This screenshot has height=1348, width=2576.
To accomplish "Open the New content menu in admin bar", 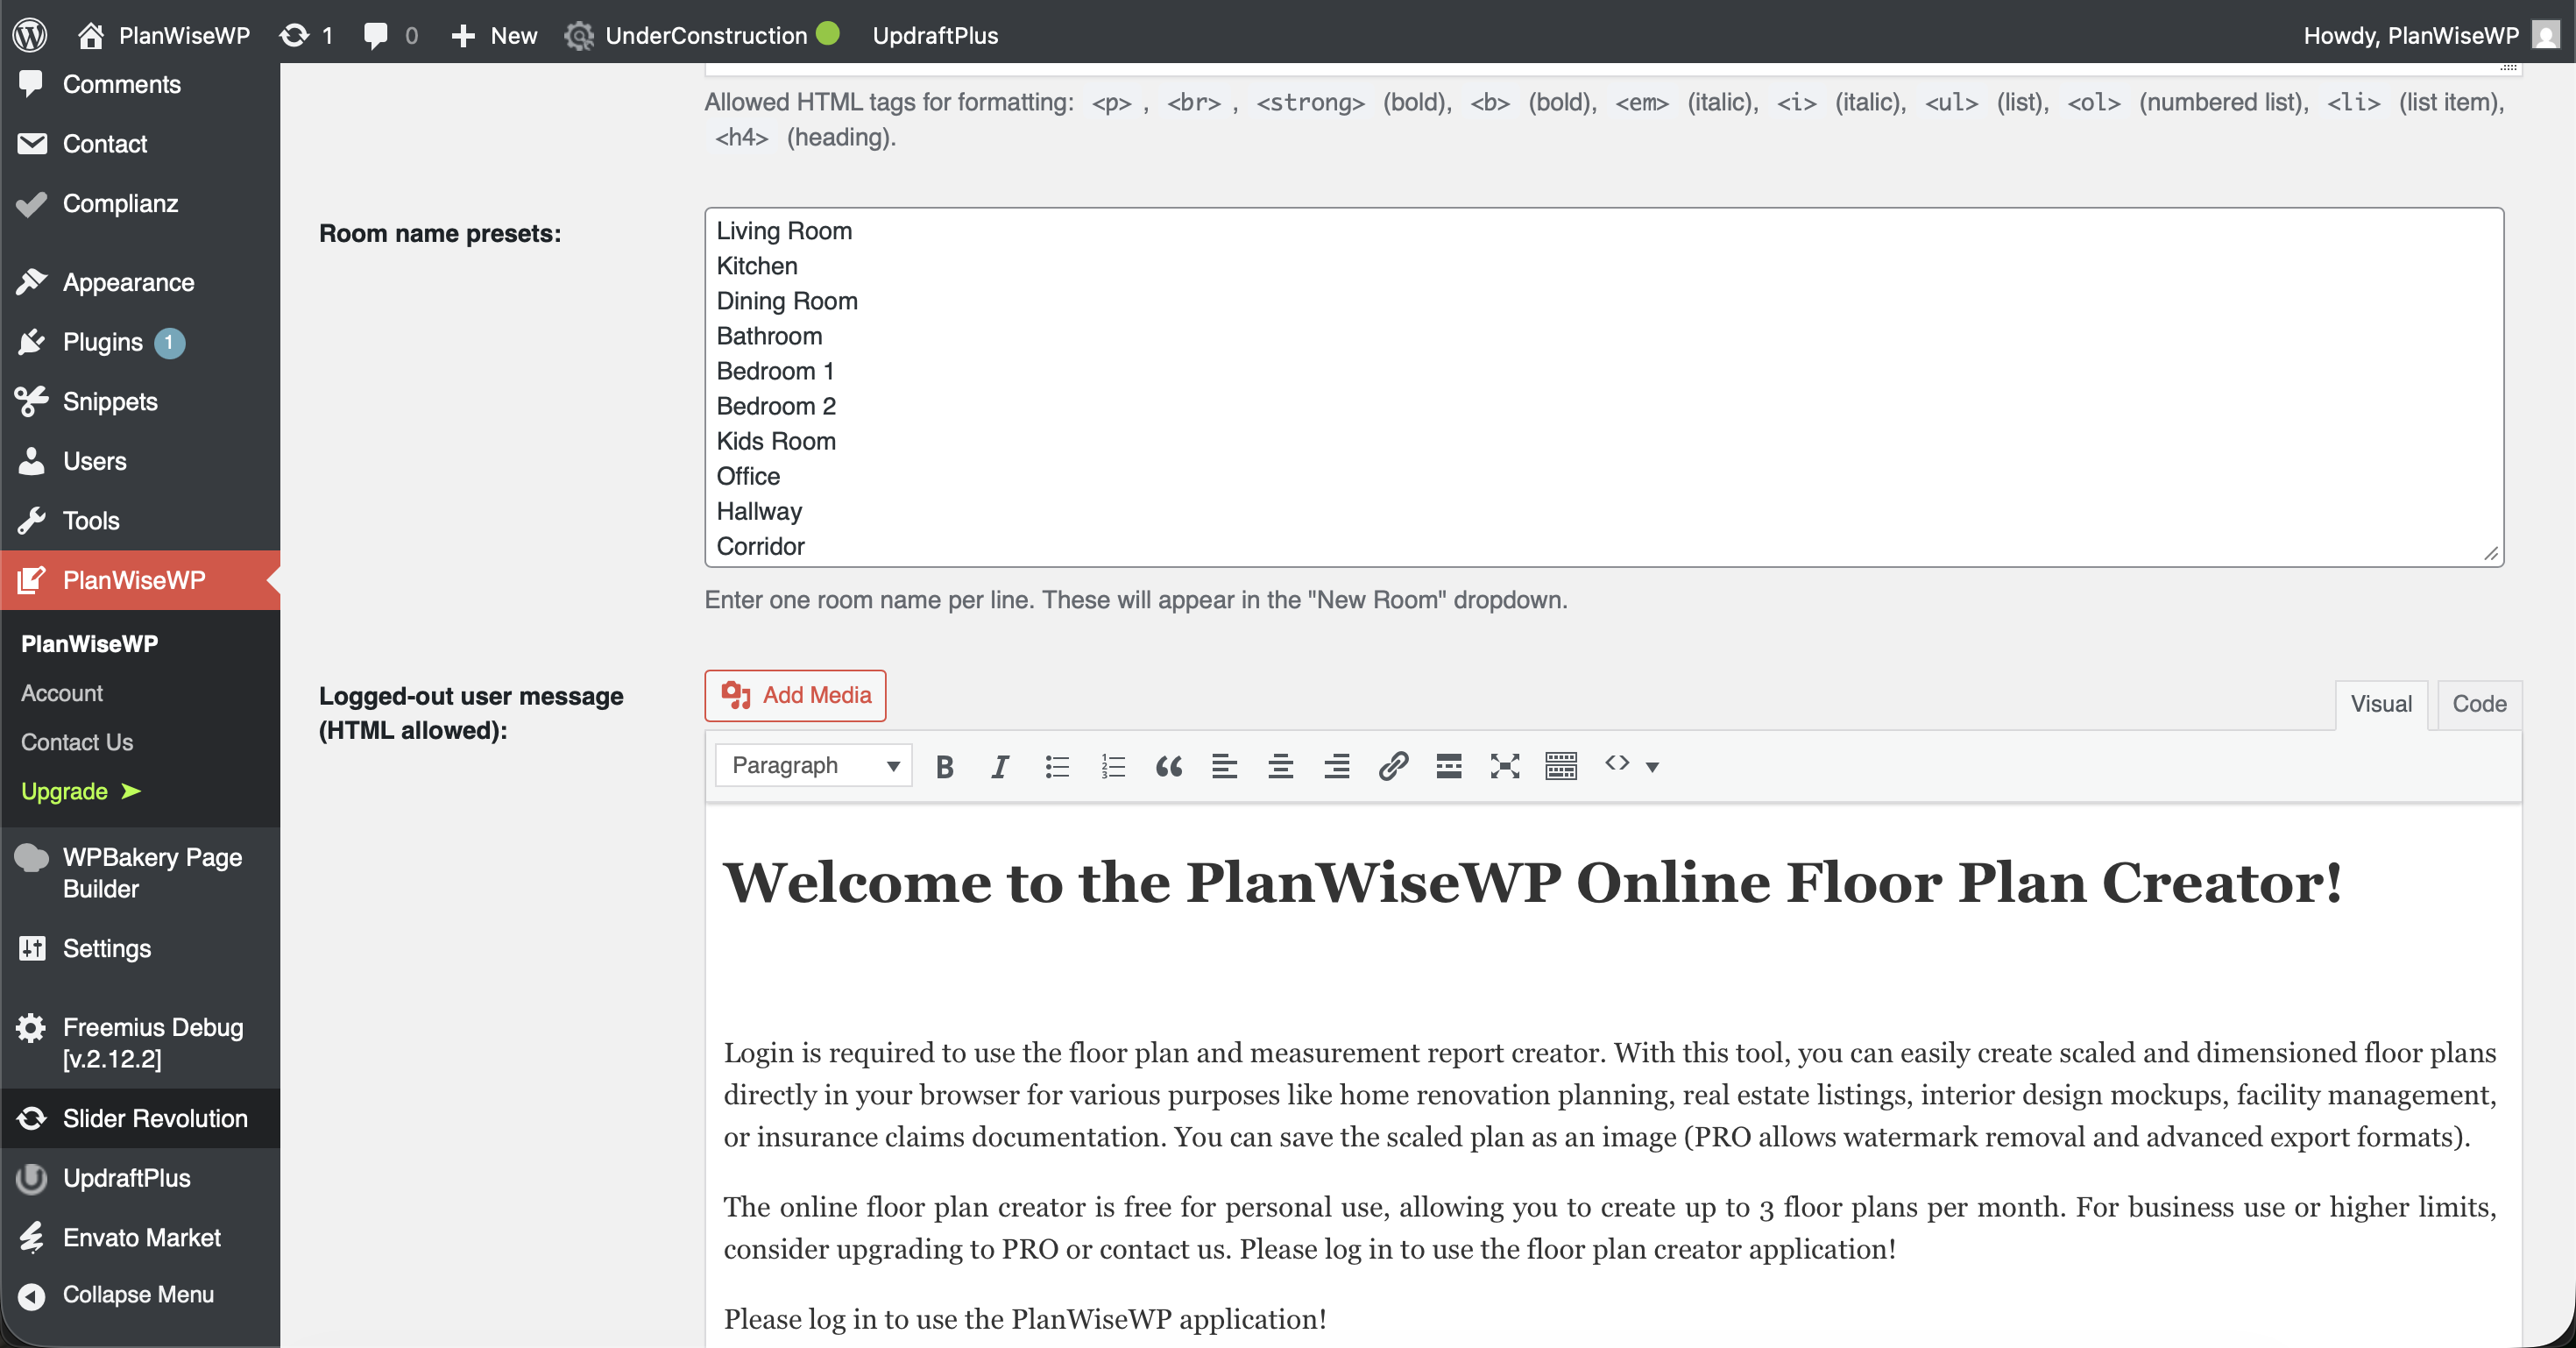I will tap(495, 35).
